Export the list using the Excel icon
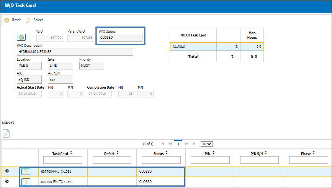332x188 pixels. (6, 134)
